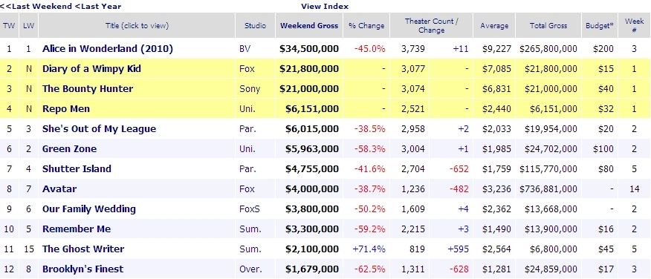
Task: Open The Ghost Writer link
Action: (x=83, y=249)
